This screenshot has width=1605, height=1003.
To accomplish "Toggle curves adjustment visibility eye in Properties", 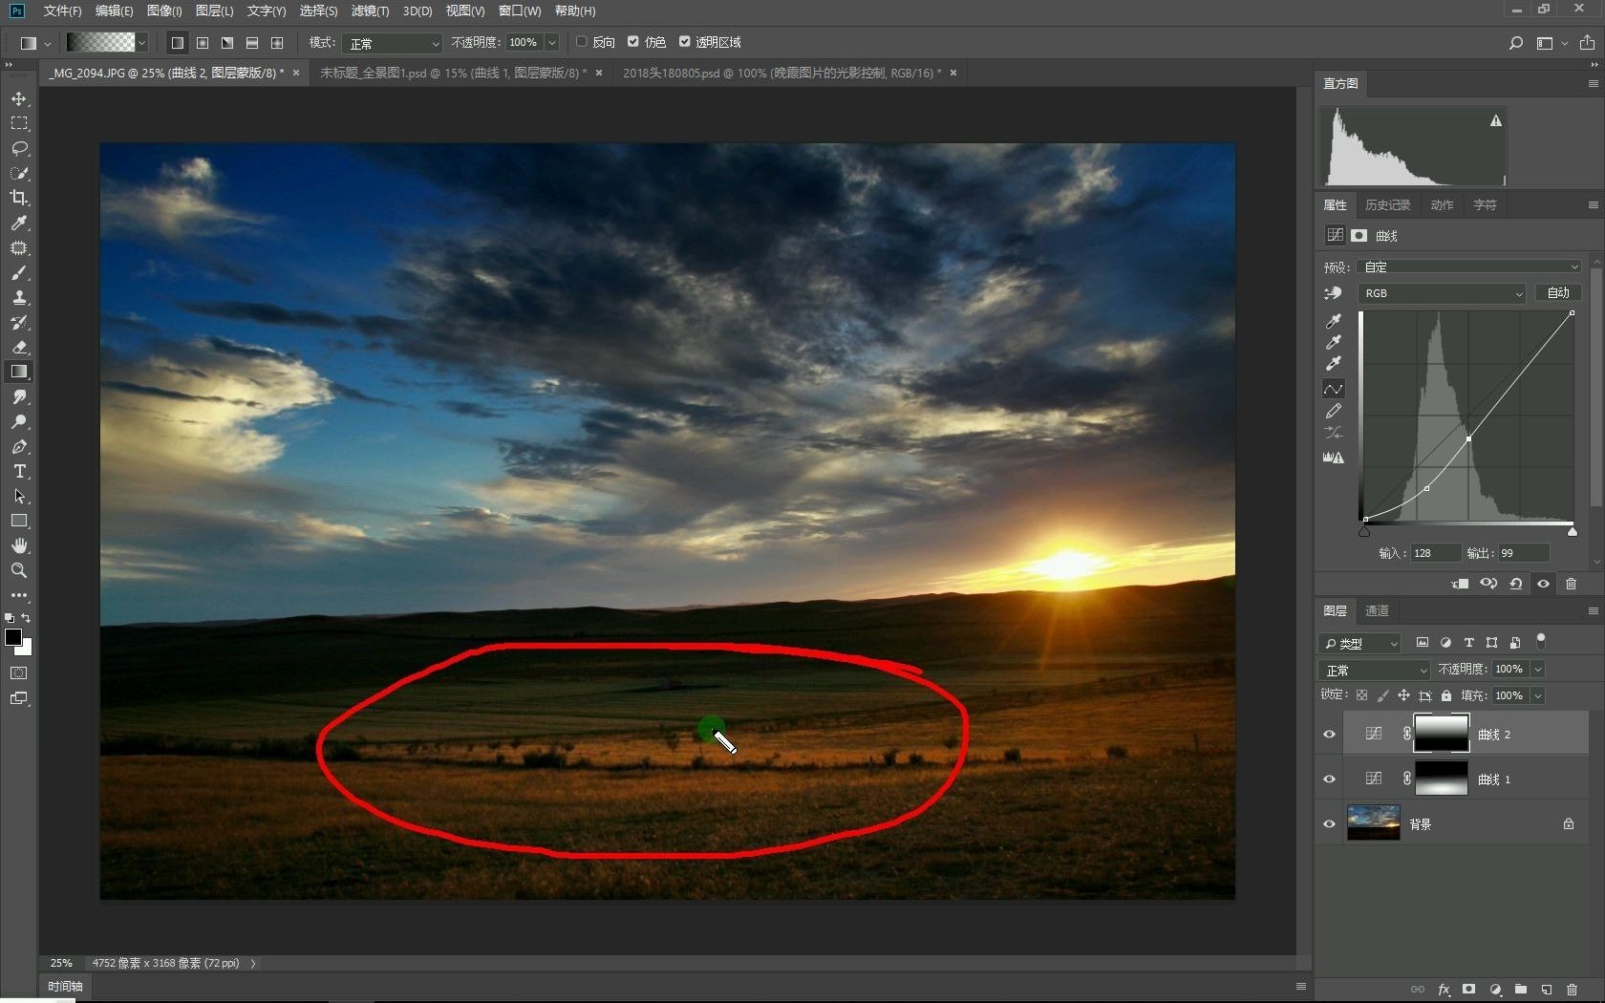I will [1543, 584].
